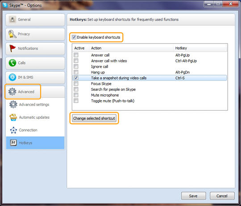Image resolution: width=241 pixels, height=206 pixels.
Task: Click the Hotkey column header
Action: tap(181, 48)
